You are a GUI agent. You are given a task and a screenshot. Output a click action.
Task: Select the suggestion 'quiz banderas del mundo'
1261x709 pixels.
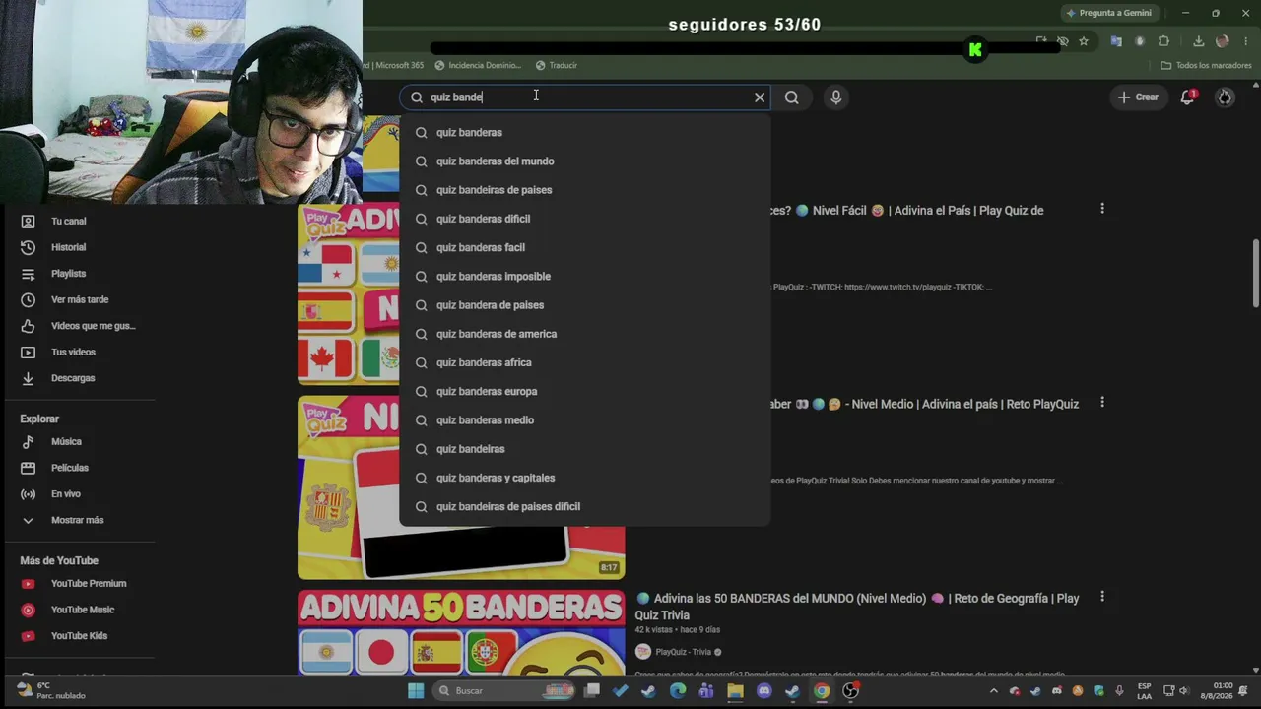tap(584, 161)
